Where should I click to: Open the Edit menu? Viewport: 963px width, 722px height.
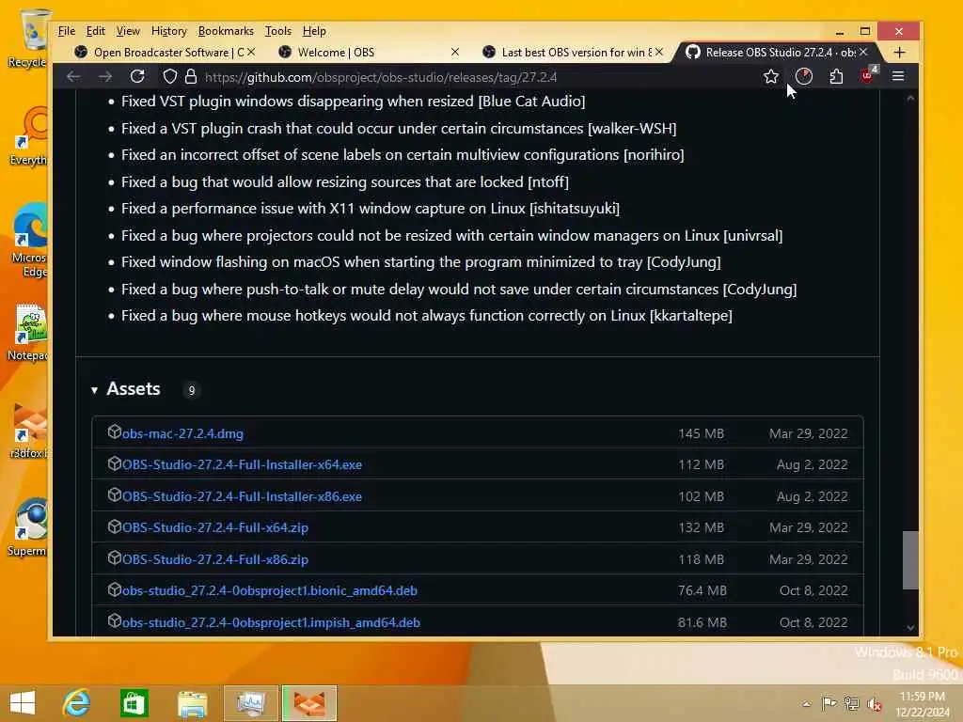click(95, 31)
